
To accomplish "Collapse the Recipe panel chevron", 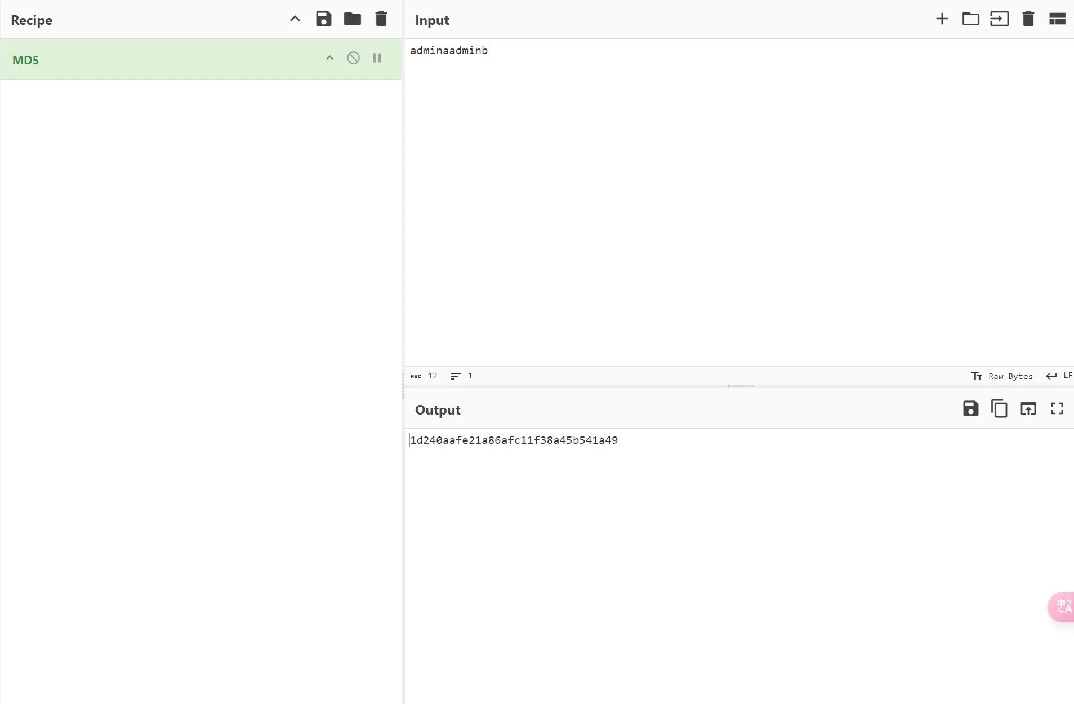I will 295,19.
